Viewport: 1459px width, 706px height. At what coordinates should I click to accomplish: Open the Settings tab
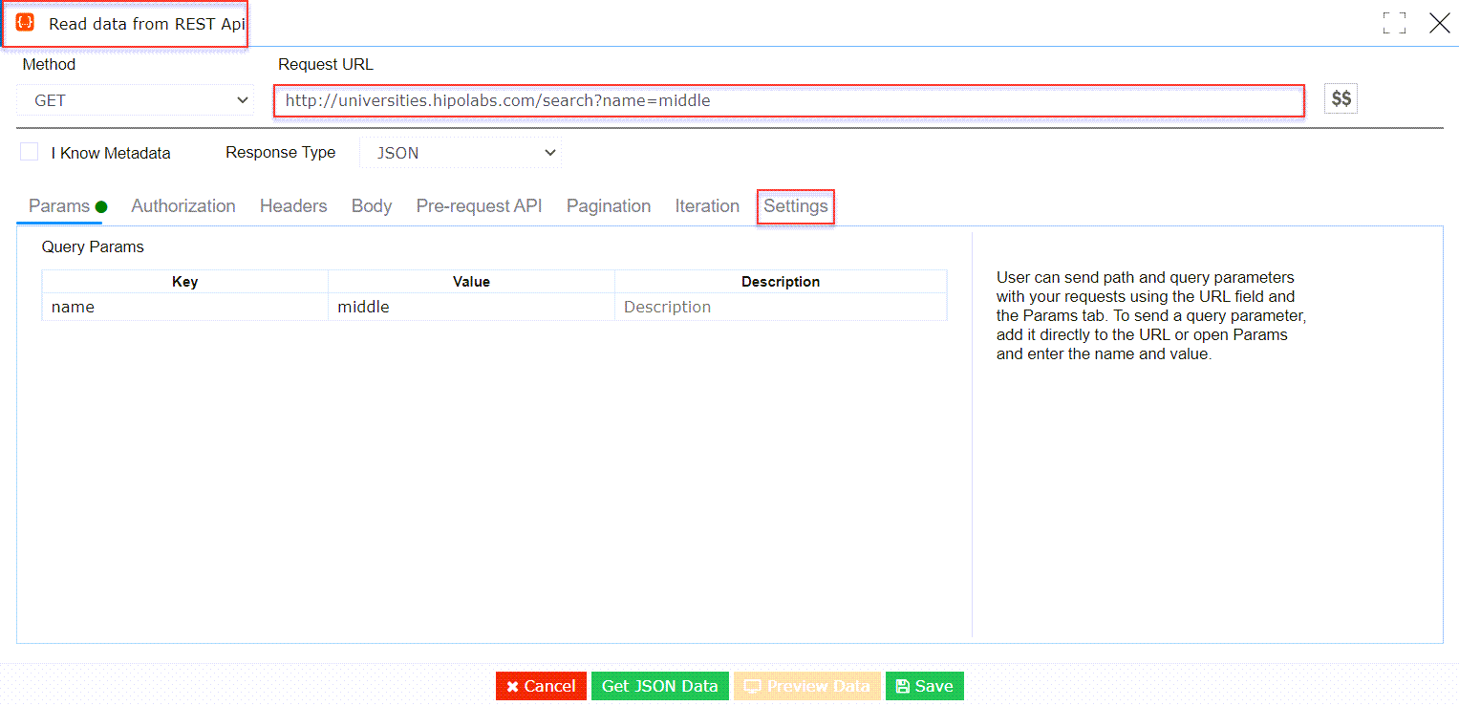pos(796,206)
